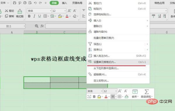Choose 超链接(H)... in context menu

coord(118,74)
